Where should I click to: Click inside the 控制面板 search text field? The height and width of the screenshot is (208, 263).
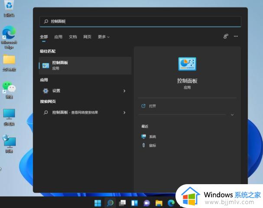point(140,21)
